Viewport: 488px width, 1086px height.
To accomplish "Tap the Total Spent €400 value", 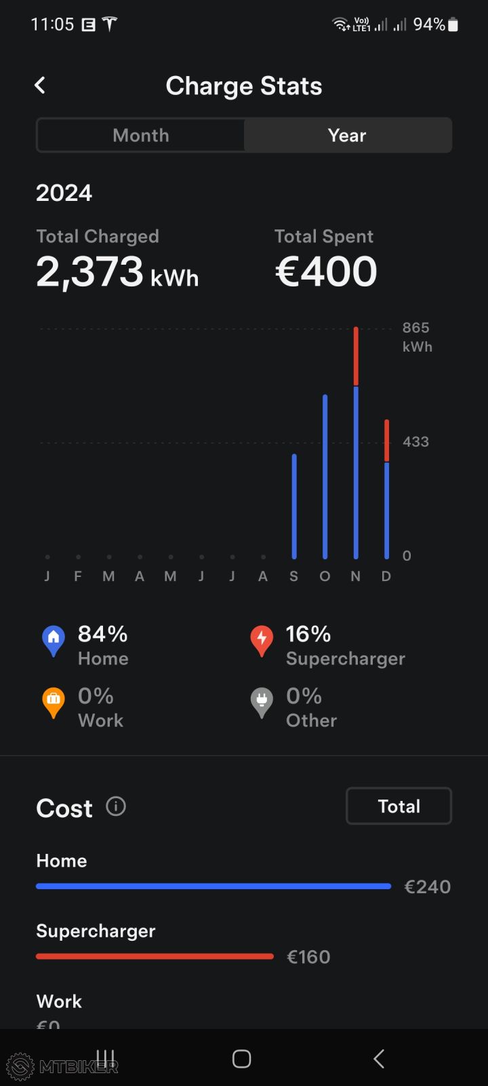I will 326,271.
